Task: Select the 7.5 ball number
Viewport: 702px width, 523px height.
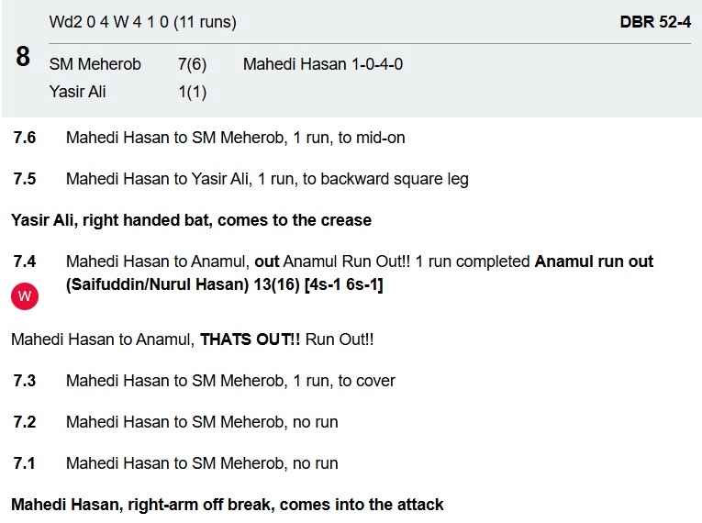Action: point(25,179)
